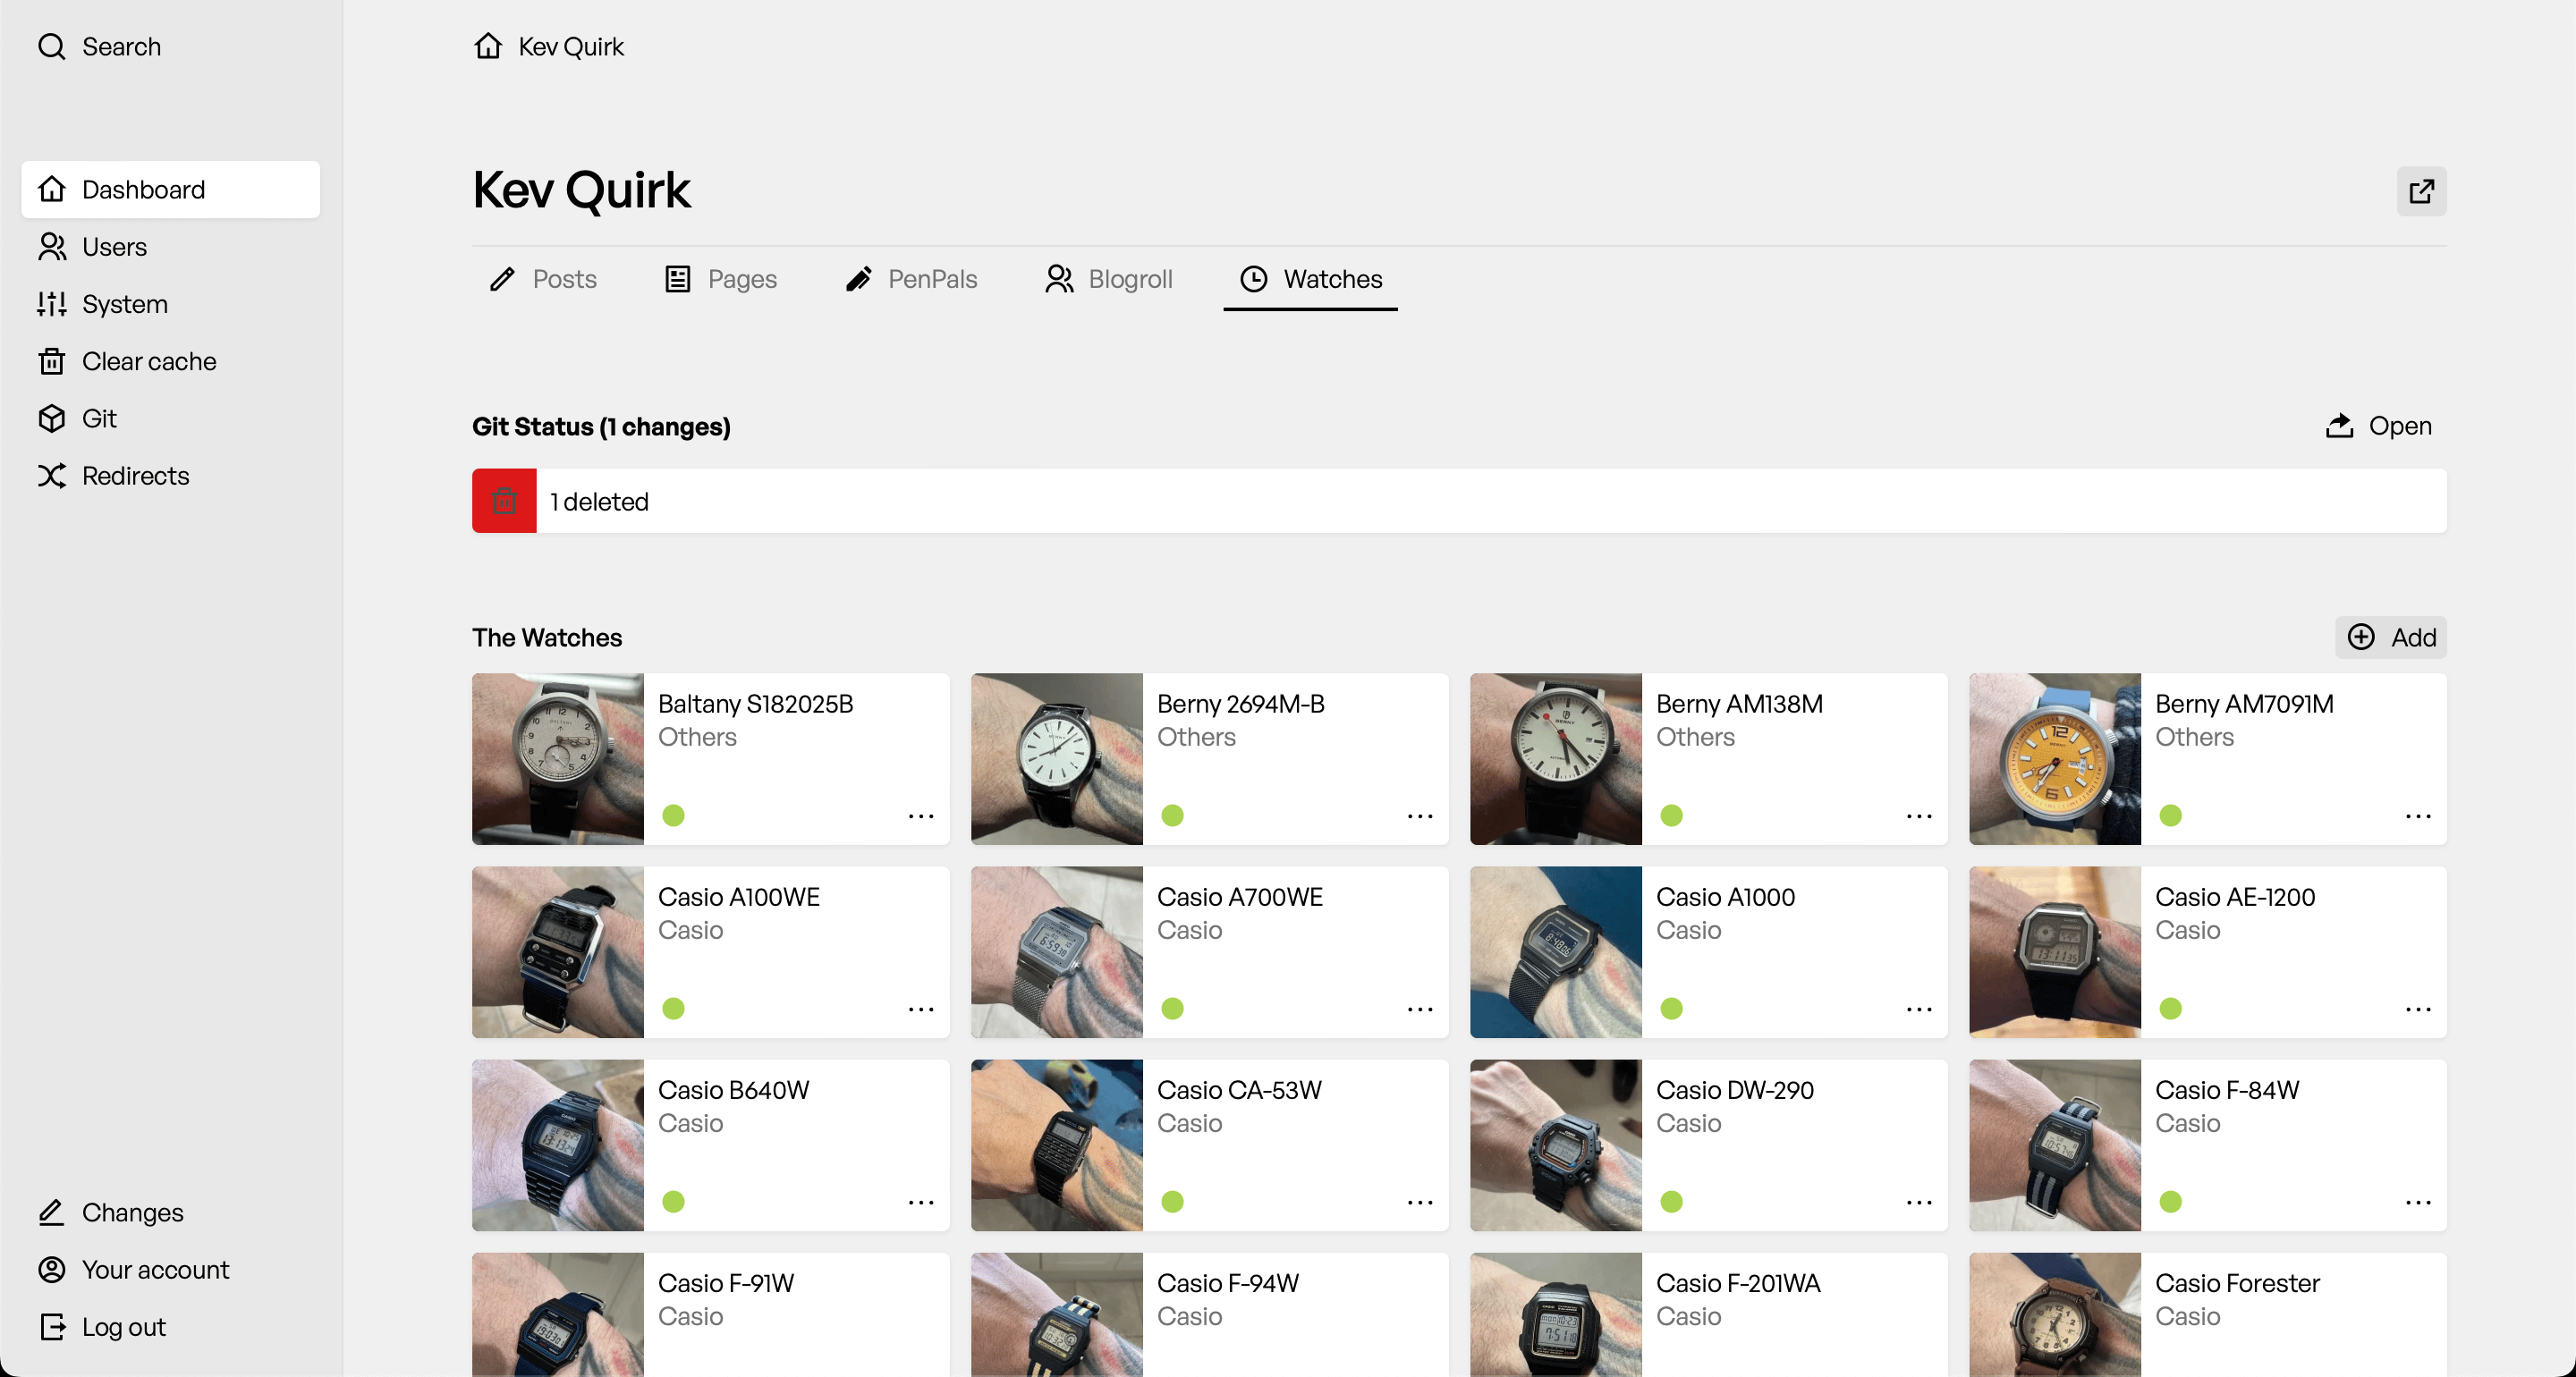The height and width of the screenshot is (1377, 2576).
Task: Open the Casio F-91W watch thumbnail
Action: 558,1315
